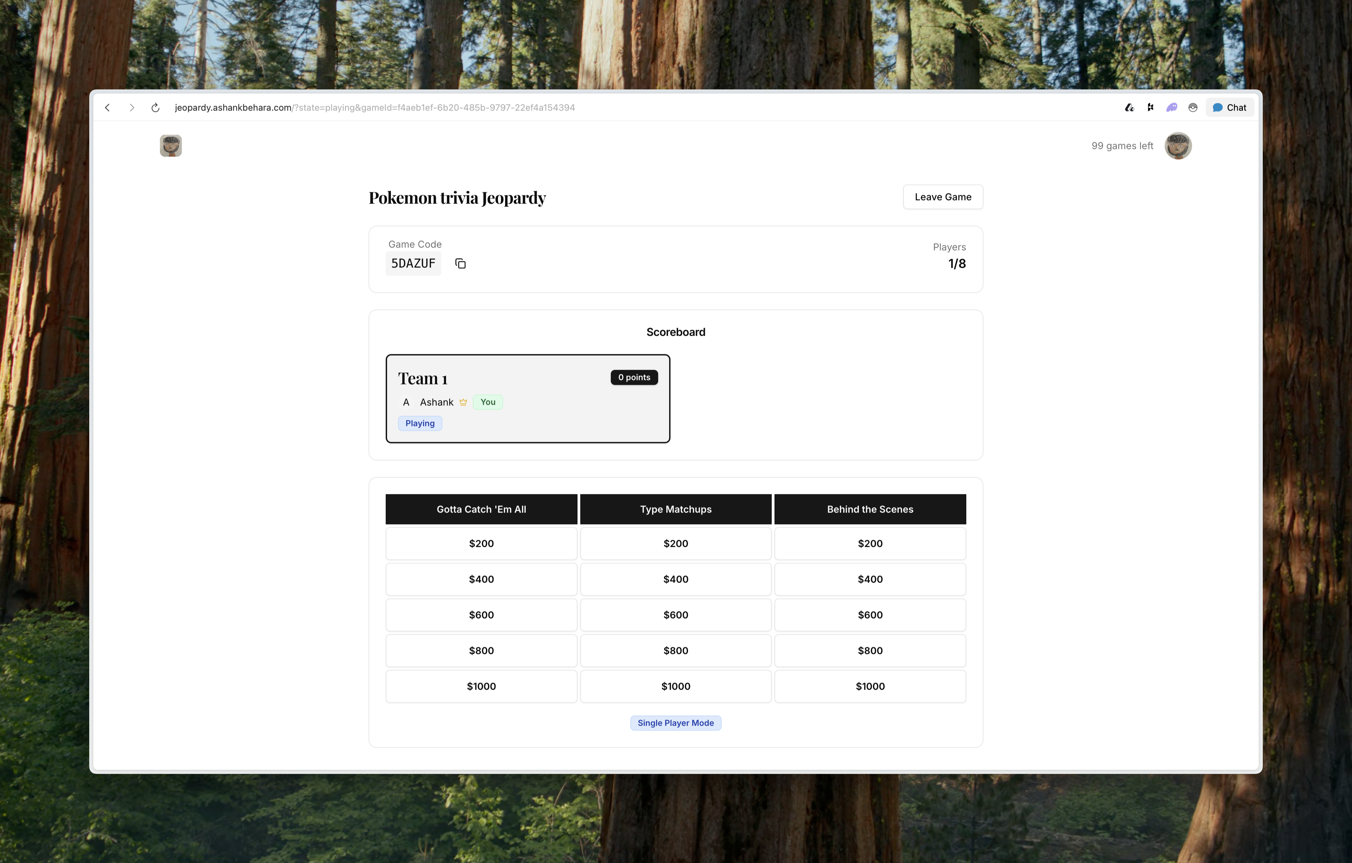Screen dimensions: 1352x863
Task: Click the browser address bar URL
Action: [374, 107]
